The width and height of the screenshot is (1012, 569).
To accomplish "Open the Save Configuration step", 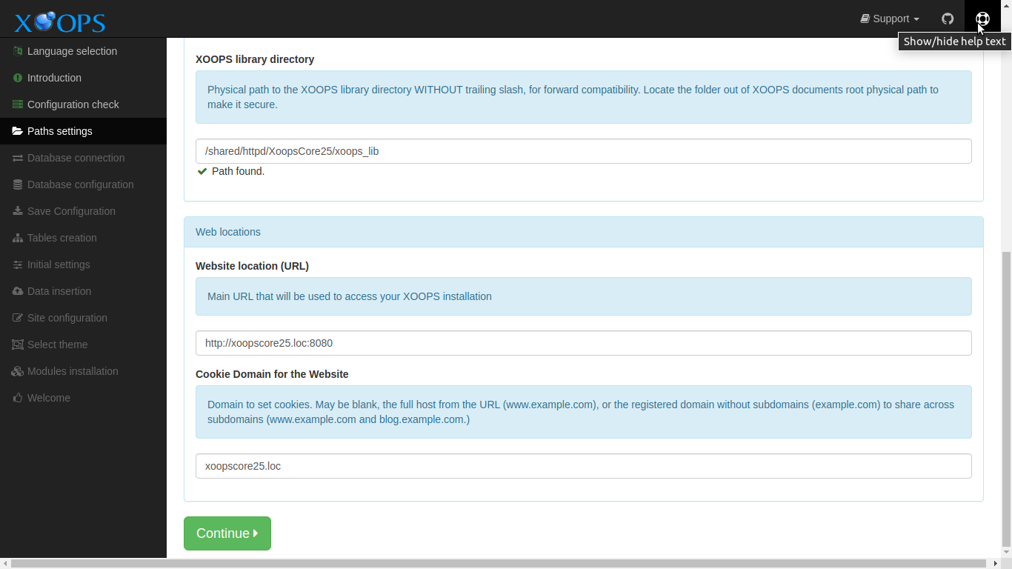I will coord(71,211).
